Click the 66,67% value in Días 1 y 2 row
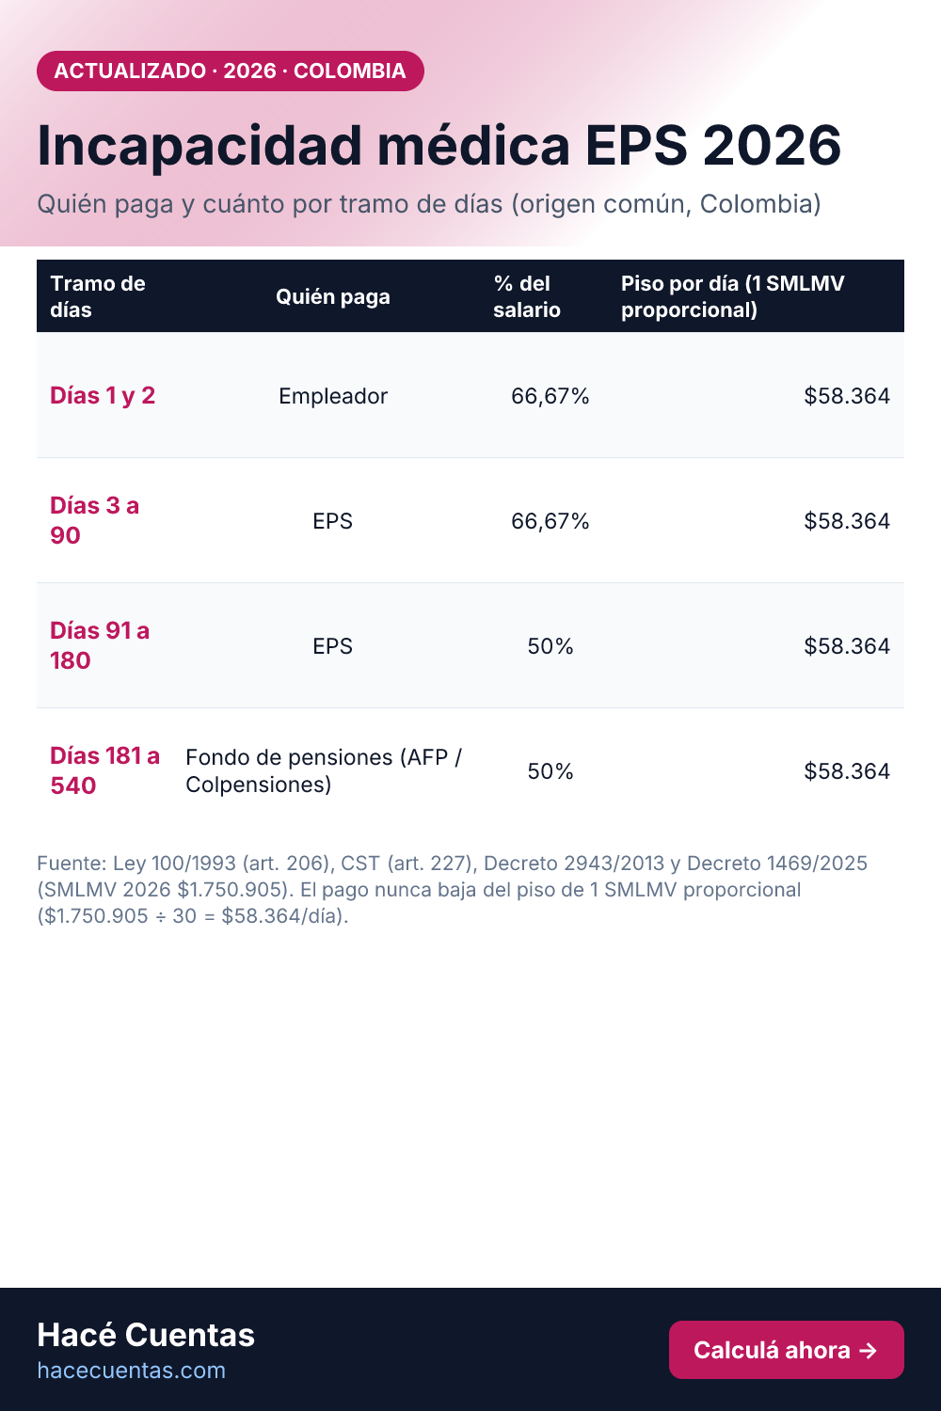 pos(550,396)
